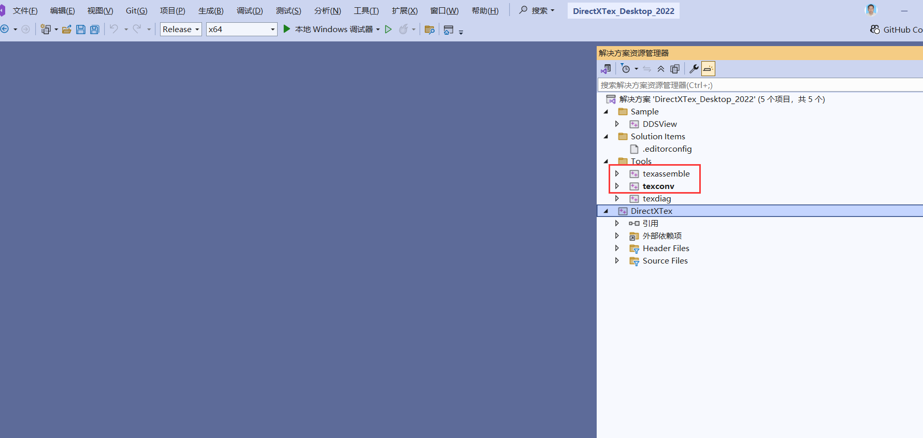Viewport: 923px width, 438px height.
Task: Open the 扩展(X) extensions menu
Action: [405, 11]
